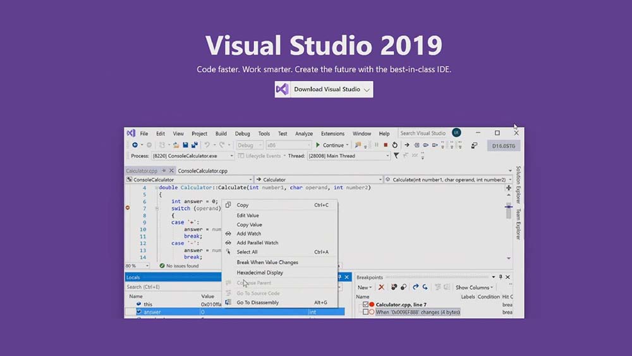Viewport: 632px width, 356px height.
Task: Collapse the switch block outline at line 7
Action: 157,209
